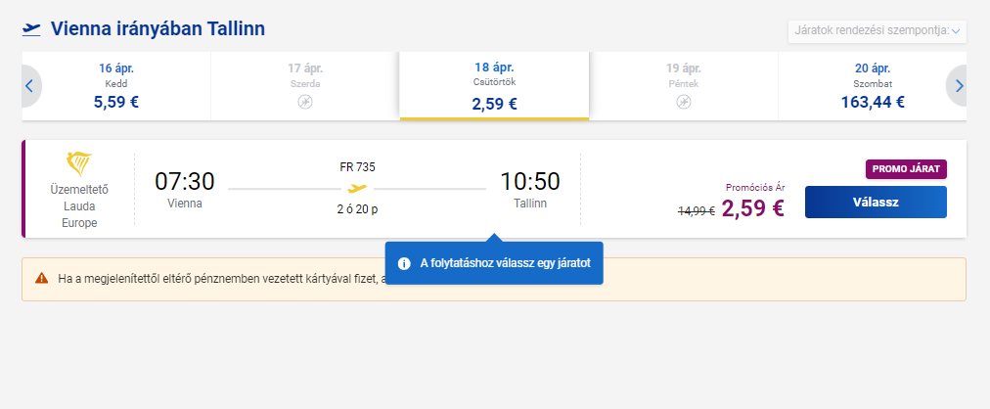
Task: Select the 18 ápr. Csütörtök tab
Action: [x=494, y=85]
